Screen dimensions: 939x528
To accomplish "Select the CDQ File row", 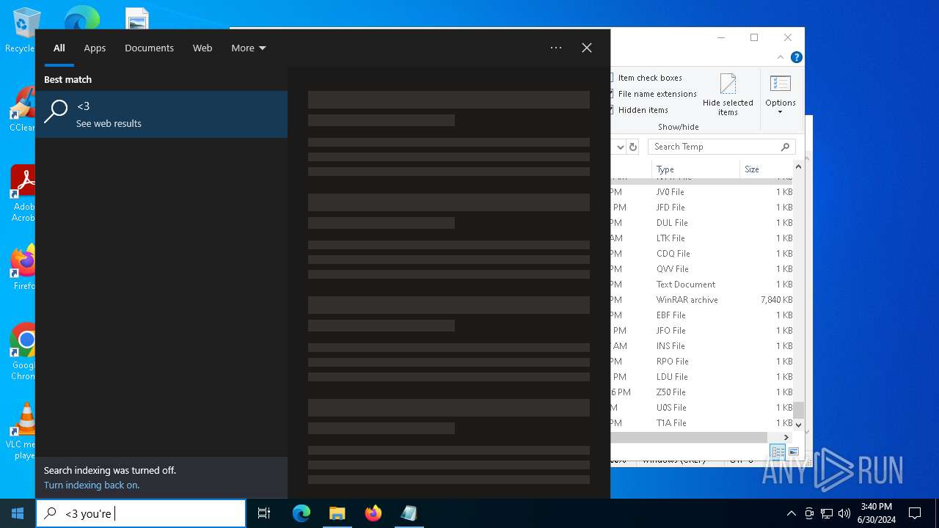I will click(702, 254).
